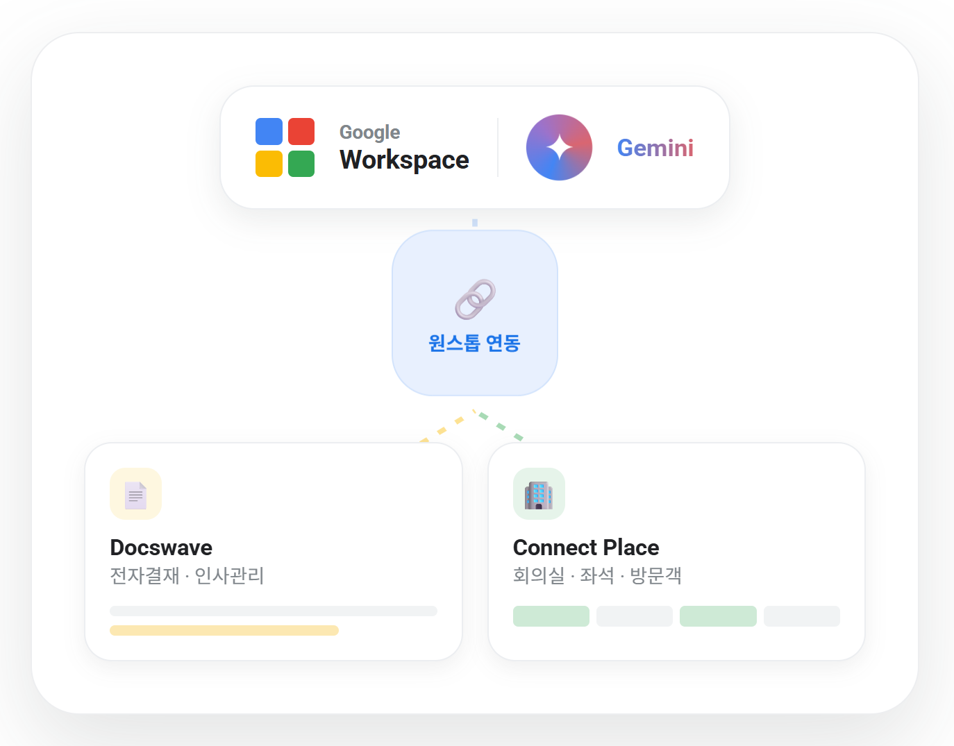Click the Google Workspace four-color squares logo
This screenshot has height=746, width=954.
[x=285, y=147]
